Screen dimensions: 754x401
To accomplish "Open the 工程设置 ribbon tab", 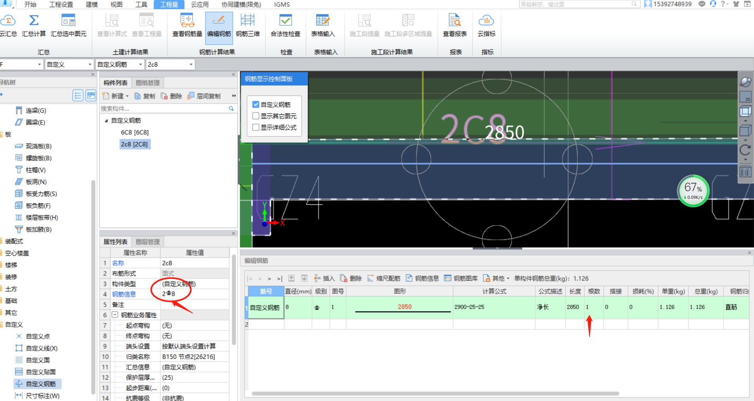I will 61,4.
